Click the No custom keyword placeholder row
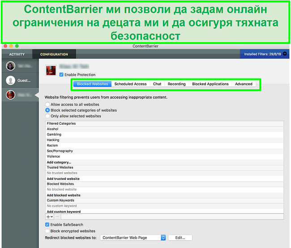This screenshot has height=248, width=291. pyautogui.click(x=164, y=206)
